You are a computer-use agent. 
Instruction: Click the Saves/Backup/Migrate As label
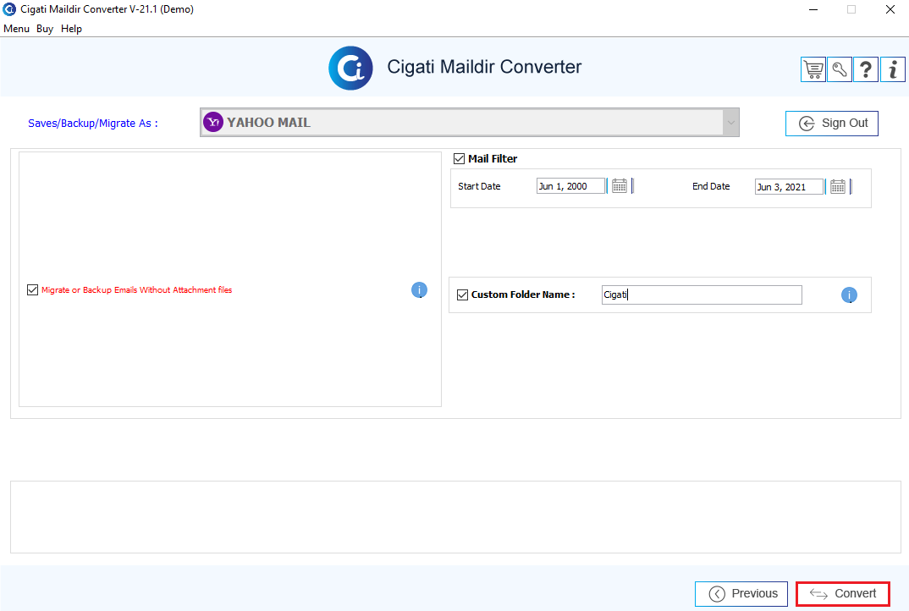(93, 123)
